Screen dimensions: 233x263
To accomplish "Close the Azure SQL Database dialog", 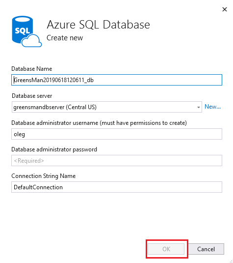I will [225, 9].
